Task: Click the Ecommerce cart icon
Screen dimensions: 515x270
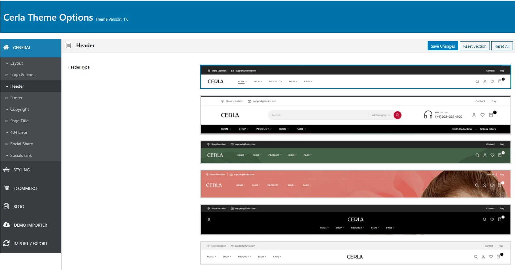Action: (6, 188)
